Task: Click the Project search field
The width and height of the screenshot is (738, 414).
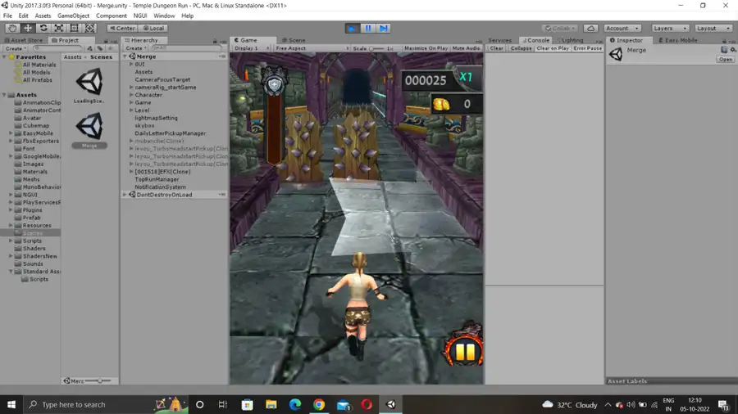Action: tap(57, 48)
